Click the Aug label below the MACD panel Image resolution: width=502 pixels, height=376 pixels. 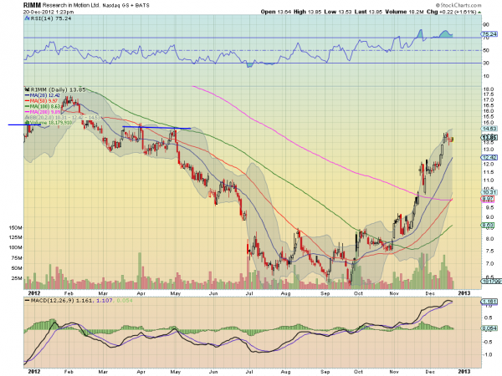(x=286, y=372)
